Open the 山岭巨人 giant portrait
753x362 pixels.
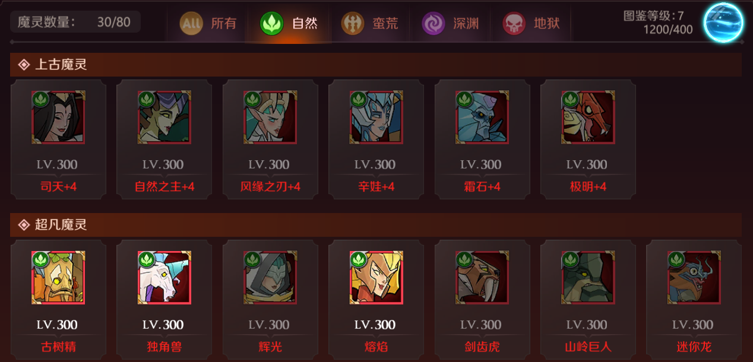(589, 277)
